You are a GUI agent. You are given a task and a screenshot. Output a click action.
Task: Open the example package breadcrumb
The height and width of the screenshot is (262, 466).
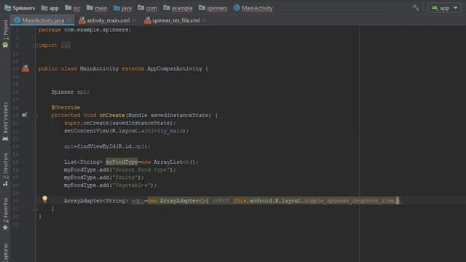click(x=178, y=8)
